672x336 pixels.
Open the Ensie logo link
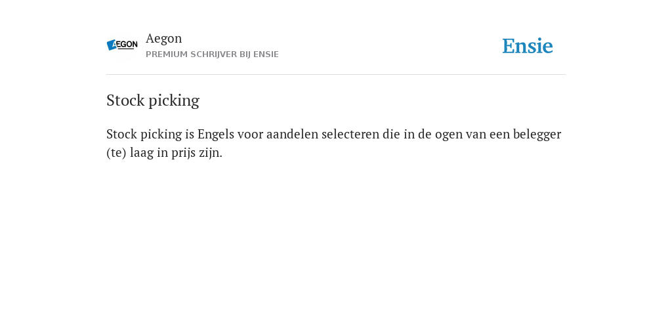[528, 46]
